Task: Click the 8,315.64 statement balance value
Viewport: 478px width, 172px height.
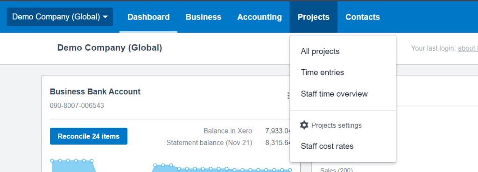Action: 278,143
